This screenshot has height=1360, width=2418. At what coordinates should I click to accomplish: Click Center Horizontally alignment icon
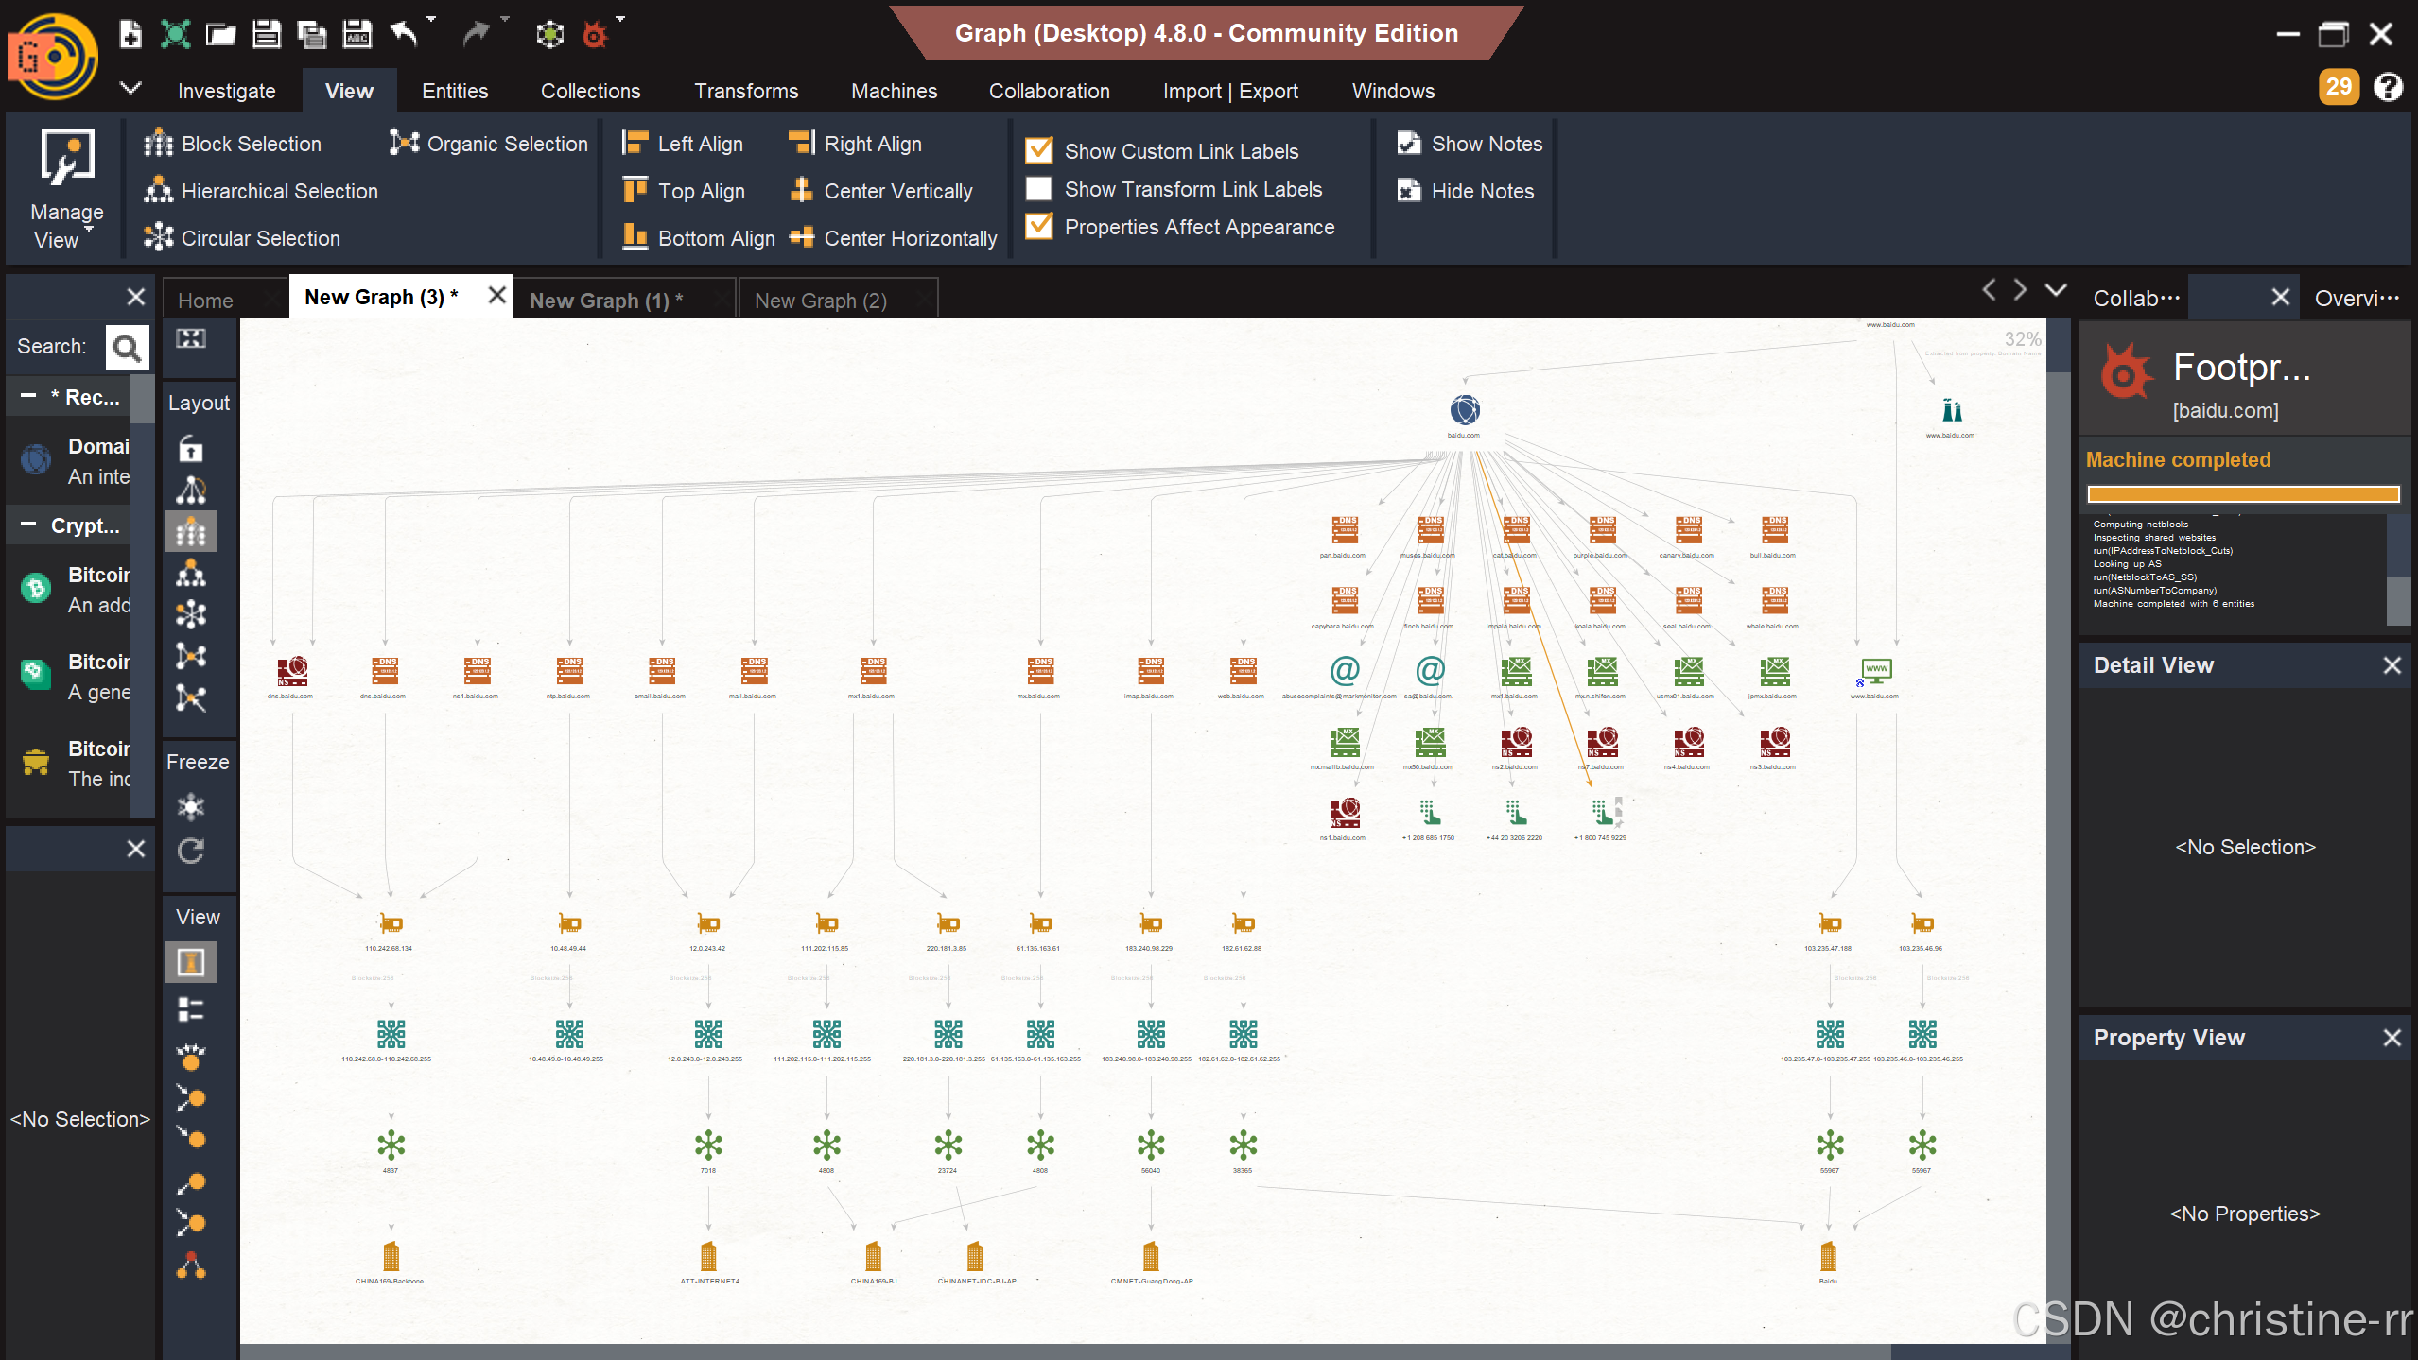tap(801, 237)
